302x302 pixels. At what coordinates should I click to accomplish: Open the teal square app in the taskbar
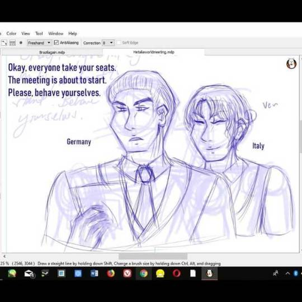(x=62, y=273)
